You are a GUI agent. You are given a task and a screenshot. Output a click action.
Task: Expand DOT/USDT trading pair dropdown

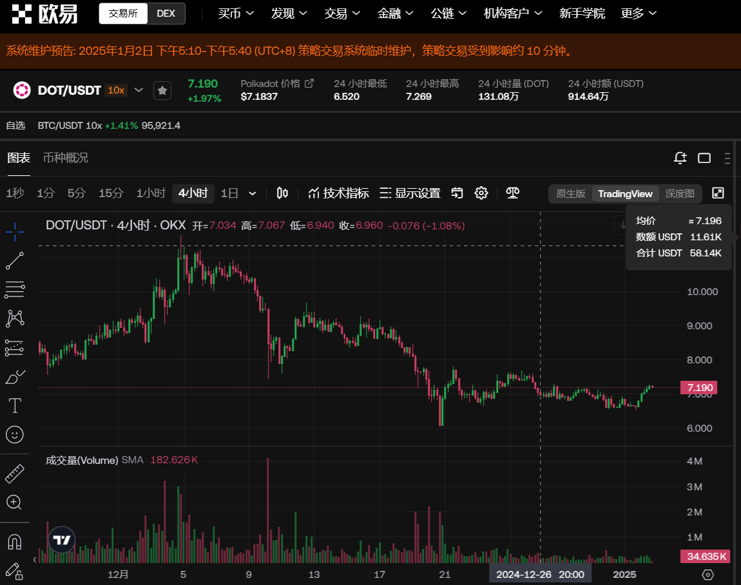[139, 90]
